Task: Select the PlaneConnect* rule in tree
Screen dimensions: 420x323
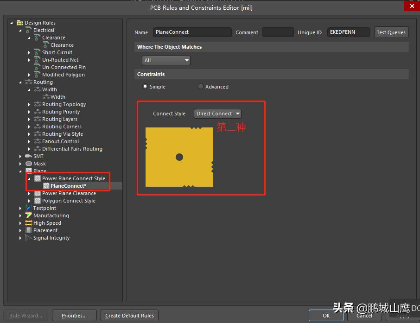Action: (68, 186)
